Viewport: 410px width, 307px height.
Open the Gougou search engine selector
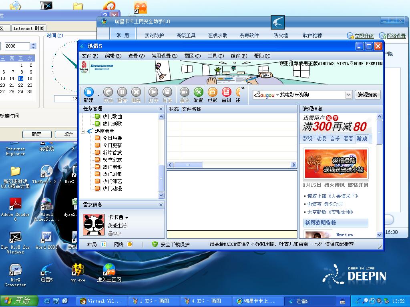[266, 95]
